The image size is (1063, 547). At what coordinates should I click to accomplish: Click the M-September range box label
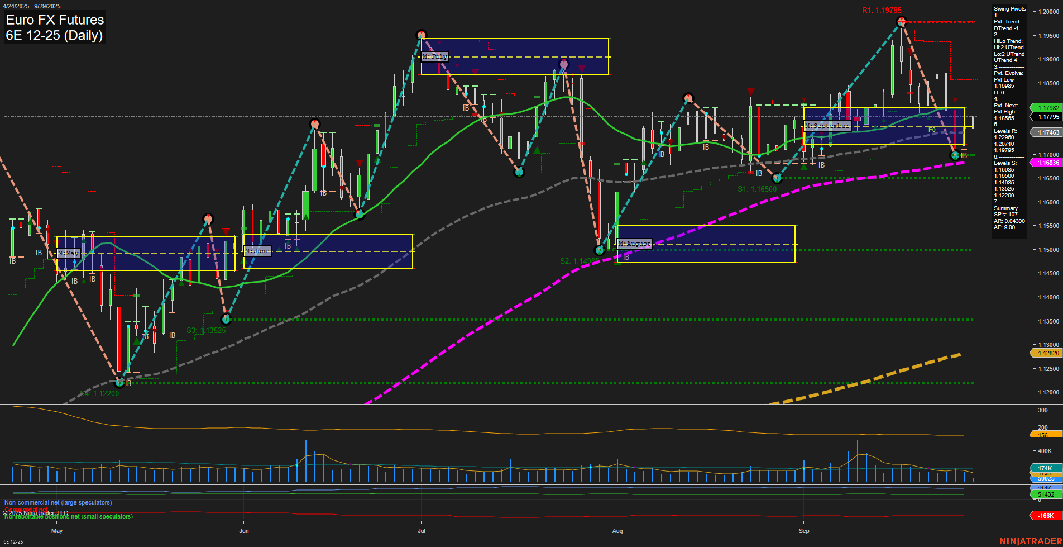pos(826,126)
